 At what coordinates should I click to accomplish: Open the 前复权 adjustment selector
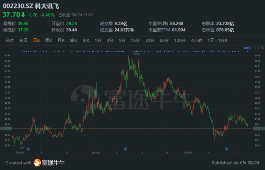click(x=247, y=48)
